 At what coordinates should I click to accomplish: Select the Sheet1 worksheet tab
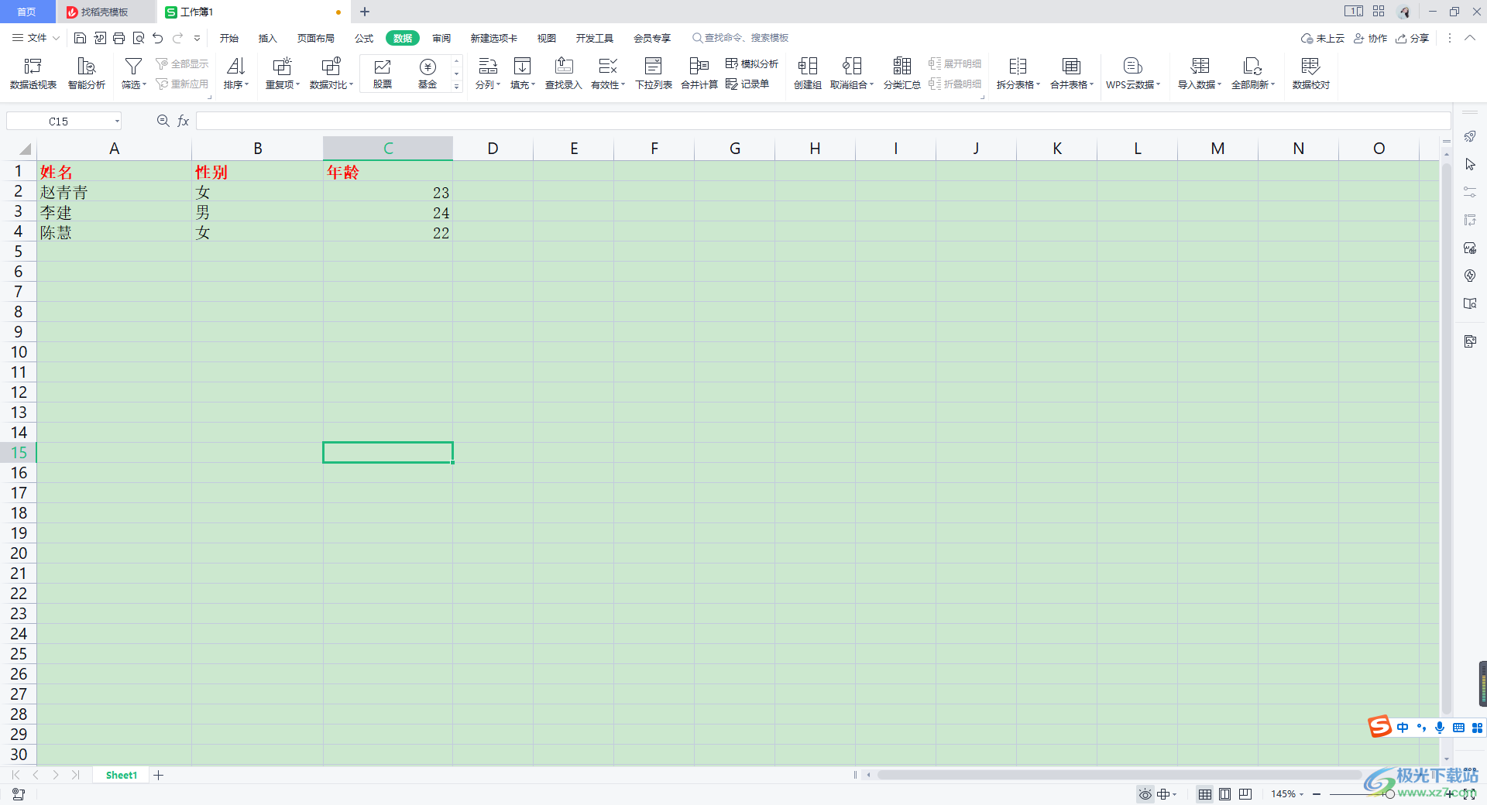(122, 775)
